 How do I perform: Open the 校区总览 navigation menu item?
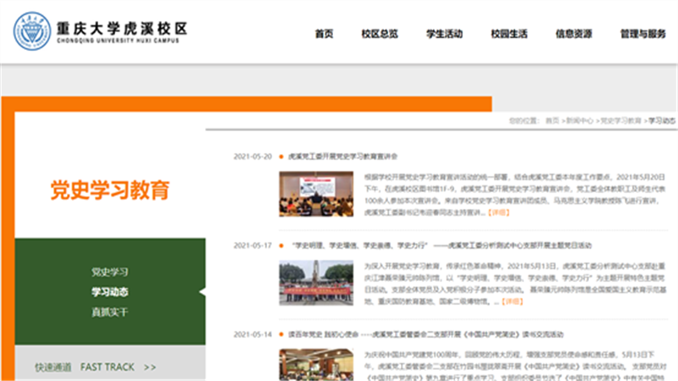click(380, 34)
